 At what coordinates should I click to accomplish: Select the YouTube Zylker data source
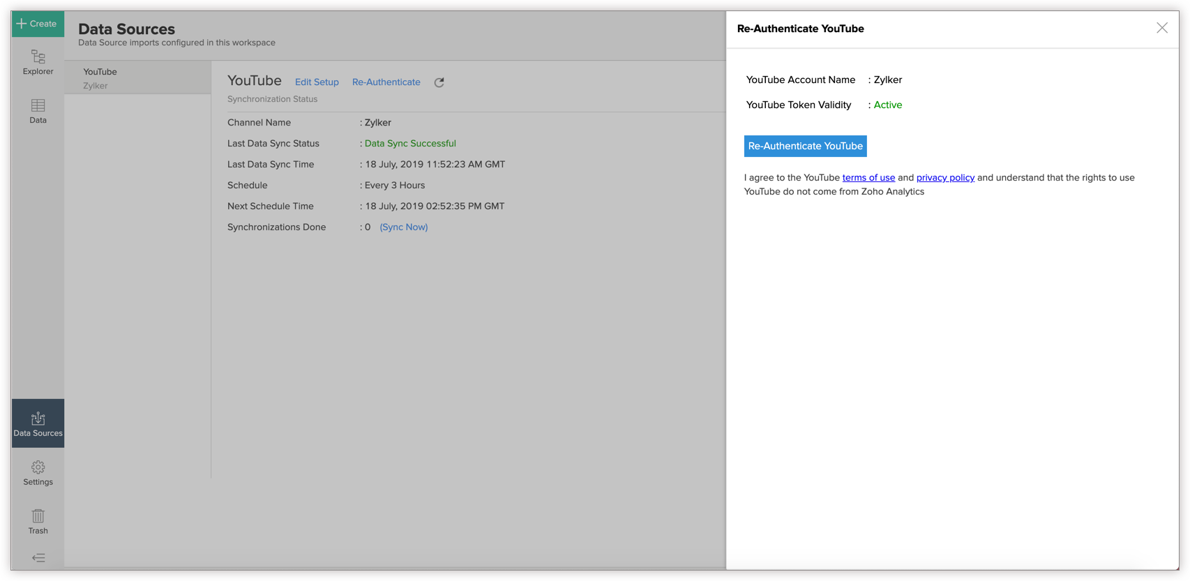137,78
